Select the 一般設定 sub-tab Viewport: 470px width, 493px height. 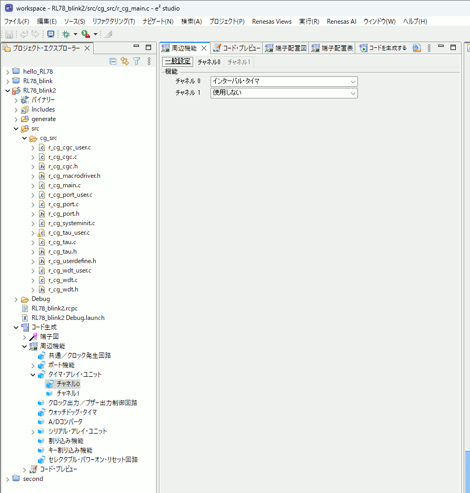178,62
